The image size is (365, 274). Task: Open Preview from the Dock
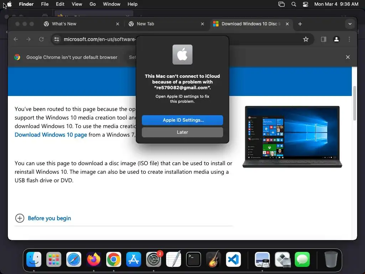(262, 259)
